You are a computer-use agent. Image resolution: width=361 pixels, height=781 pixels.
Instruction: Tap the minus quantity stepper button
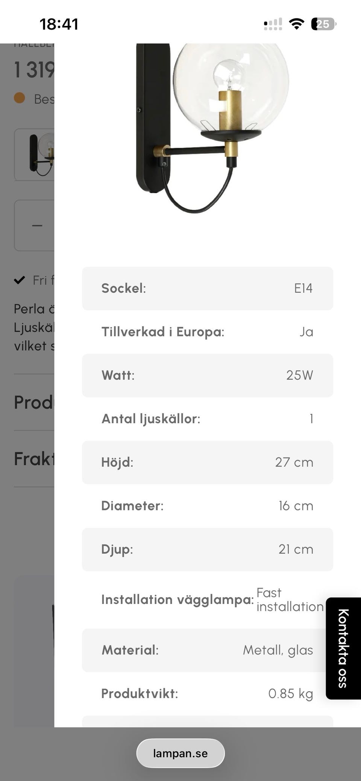(x=37, y=226)
